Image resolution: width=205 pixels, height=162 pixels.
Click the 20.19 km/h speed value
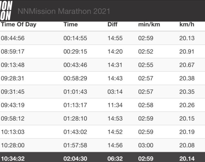click(x=187, y=132)
